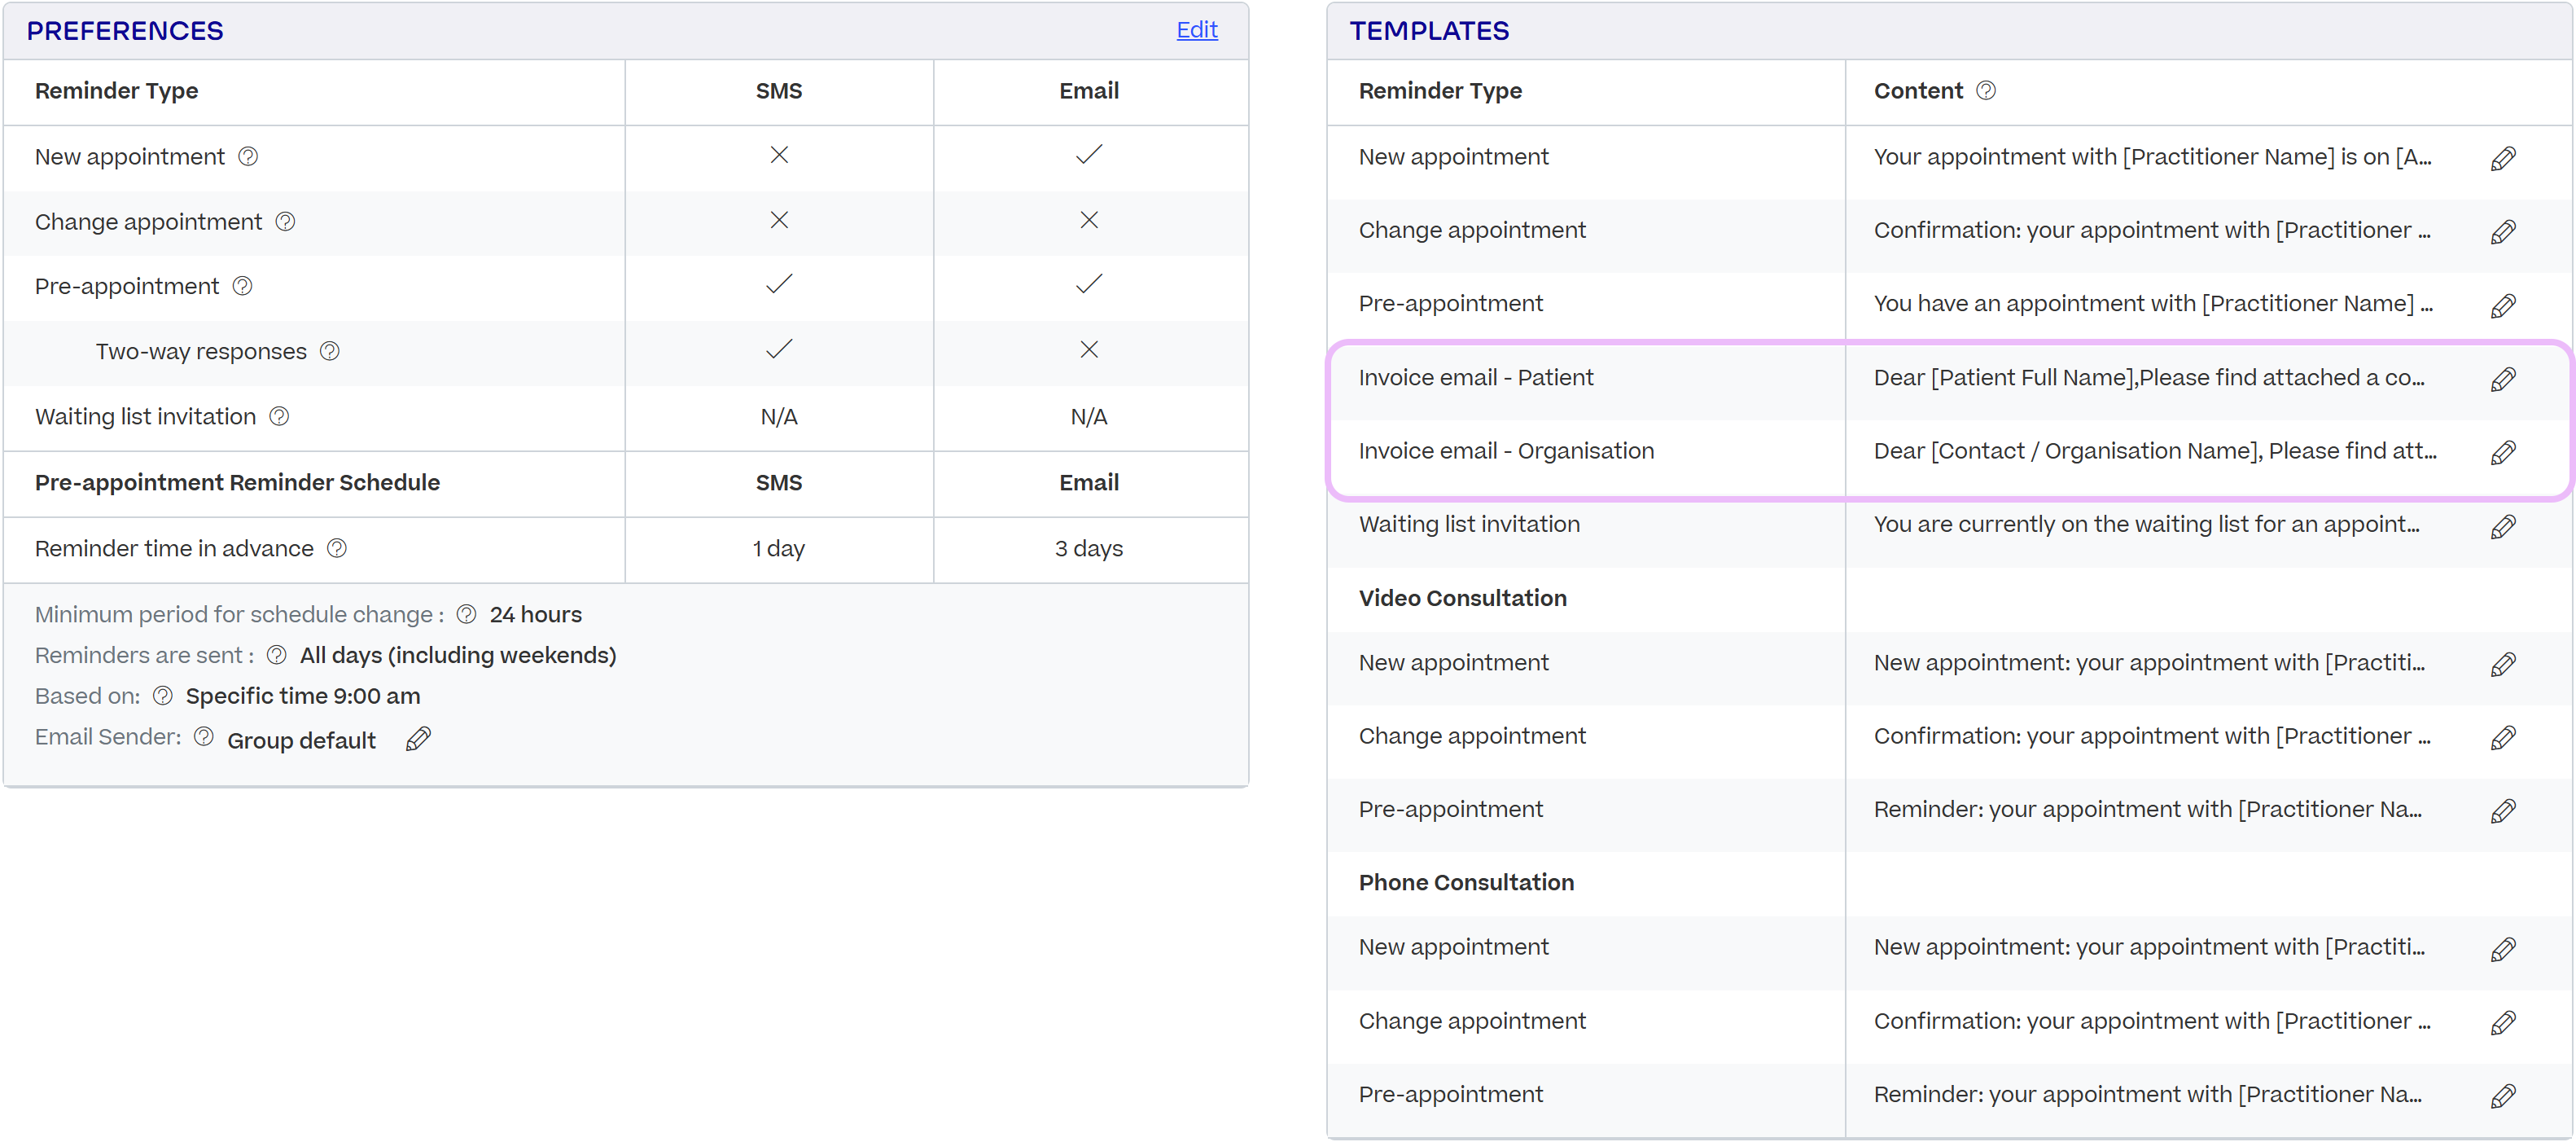Screen dimensions: 2576x1142
Task: Enable Two-way responses for Email
Action: coord(1089,349)
